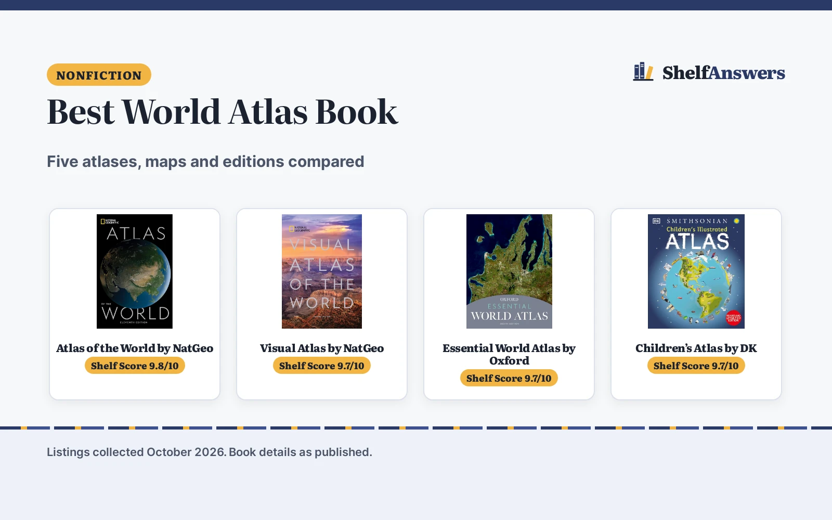Click the Shelf Score 9.8/10 badge
Screen dimensions: 832x520
[x=135, y=366]
